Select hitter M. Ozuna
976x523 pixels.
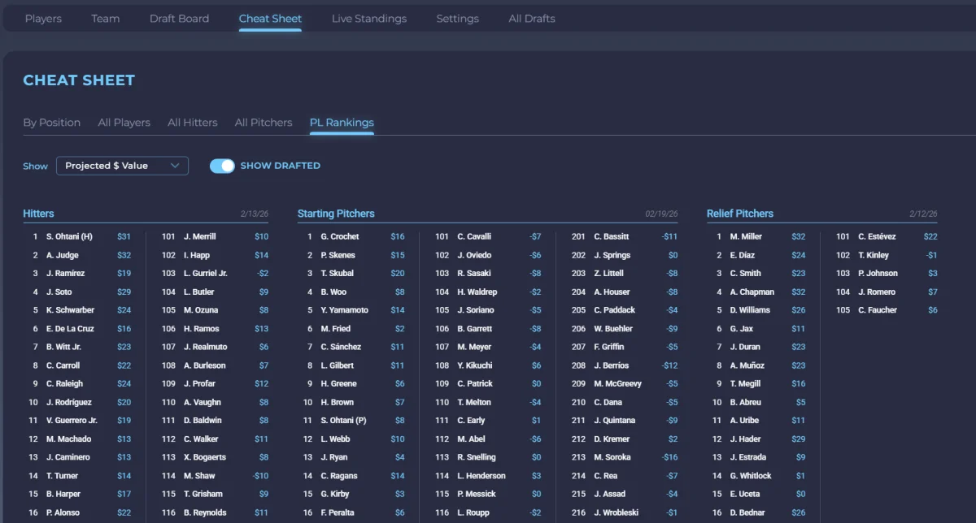200,310
